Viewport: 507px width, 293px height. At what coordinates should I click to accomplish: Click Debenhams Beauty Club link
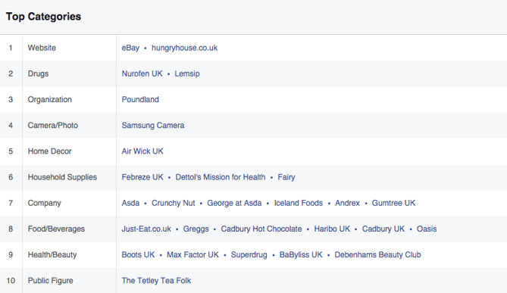(x=377, y=254)
